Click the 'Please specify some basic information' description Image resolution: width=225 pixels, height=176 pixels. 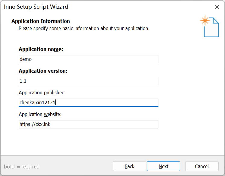pos(84,29)
